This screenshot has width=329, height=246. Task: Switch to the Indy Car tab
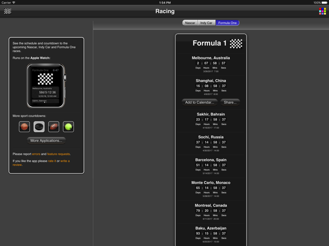click(207, 23)
